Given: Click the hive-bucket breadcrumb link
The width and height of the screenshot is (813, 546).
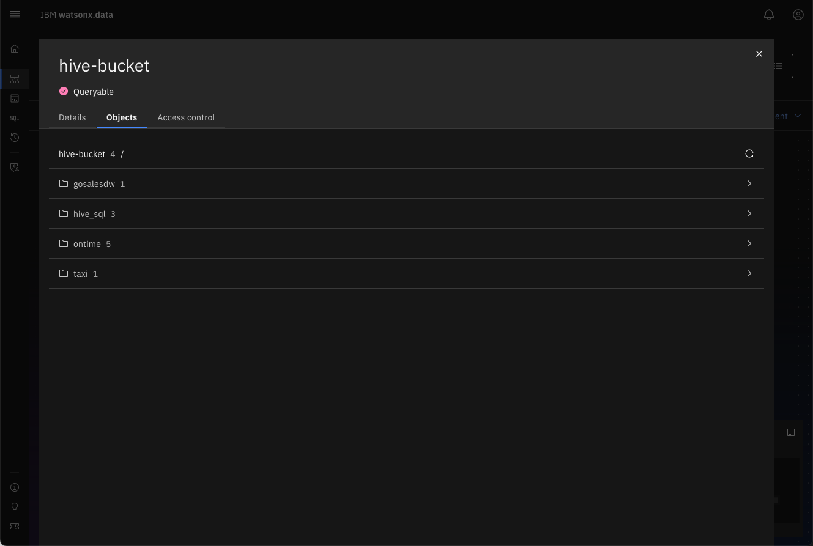Looking at the screenshot, I should (x=82, y=154).
